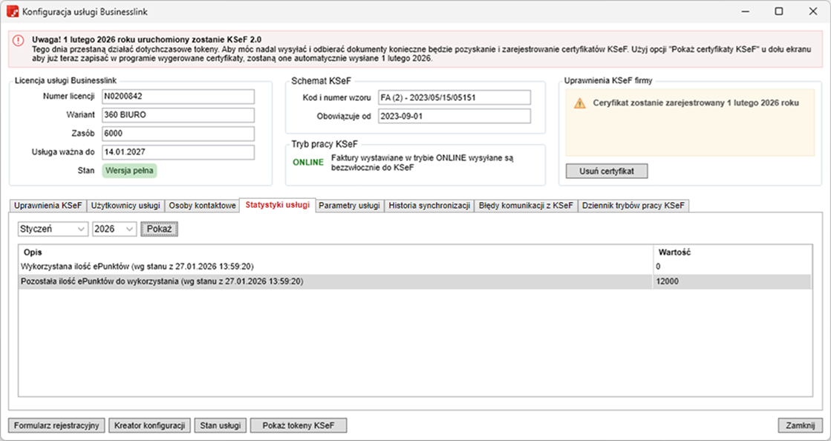The width and height of the screenshot is (831, 441).
Task: Click the orange certificate warning triangle icon
Action: pos(580,104)
